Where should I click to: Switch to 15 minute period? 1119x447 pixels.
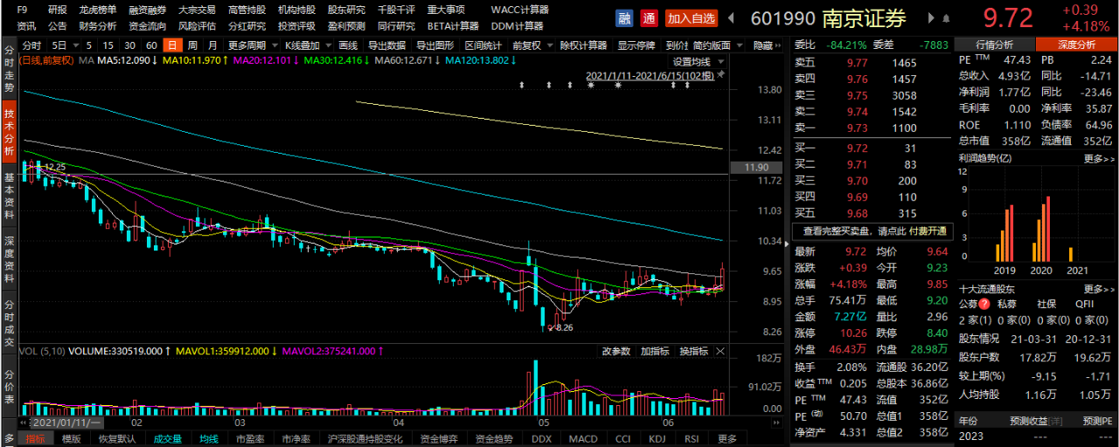pyautogui.click(x=108, y=45)
